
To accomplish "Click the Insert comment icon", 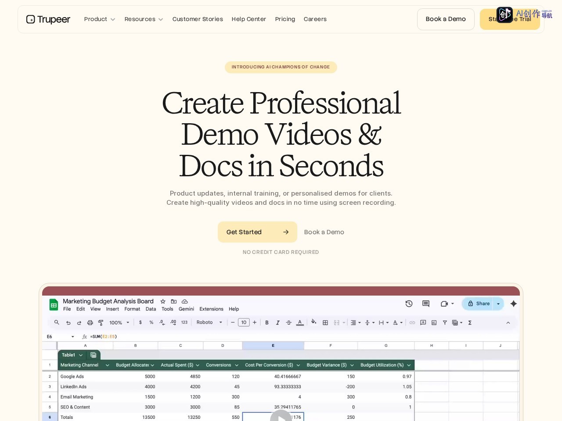I will click(x=423, y=322).
